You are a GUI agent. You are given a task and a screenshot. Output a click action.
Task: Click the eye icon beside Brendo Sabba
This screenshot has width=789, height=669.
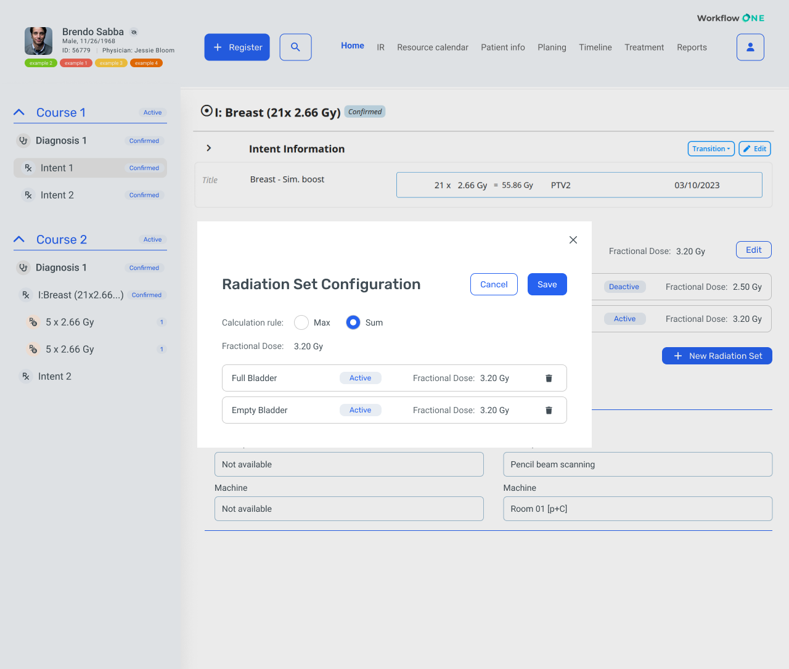point(134,32)
